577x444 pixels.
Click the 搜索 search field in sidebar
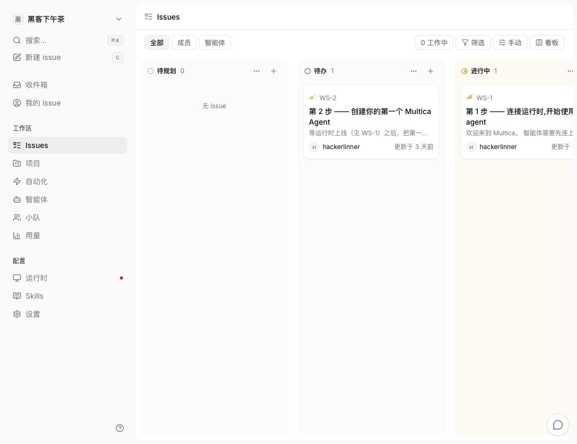pos(68,40)
